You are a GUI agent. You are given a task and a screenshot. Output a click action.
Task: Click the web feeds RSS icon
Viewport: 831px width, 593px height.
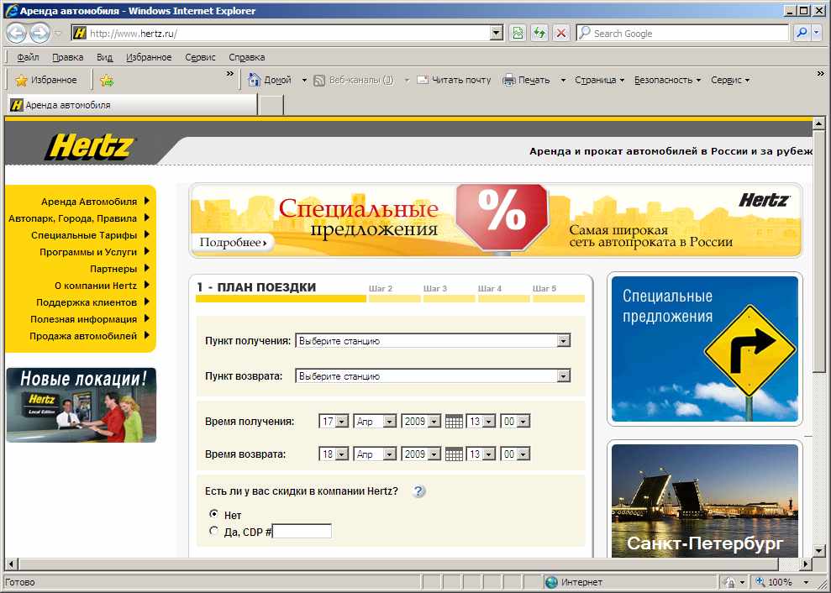click(319, 80)
